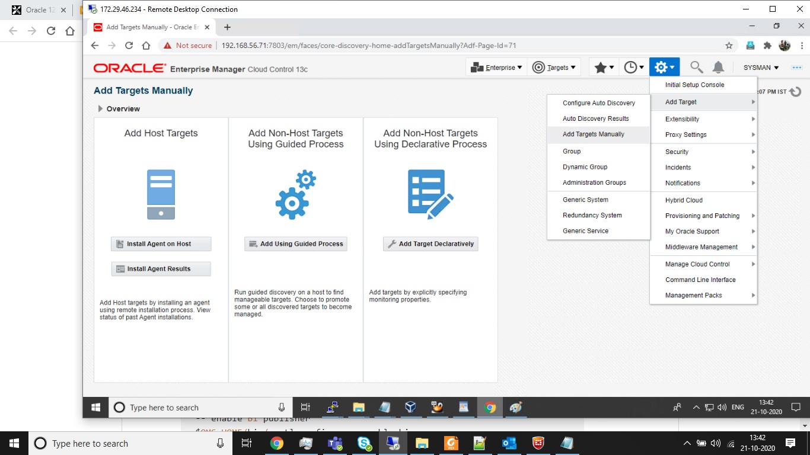Click Install Agent on Host button
The image size is (810, 455).
coord(161,244)
